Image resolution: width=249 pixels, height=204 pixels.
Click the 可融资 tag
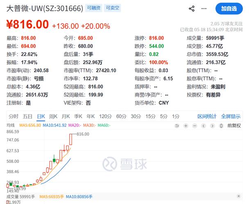pyautogui.click(x=94, y=8)
